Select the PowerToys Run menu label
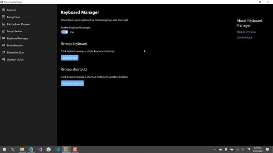273x153 pixels. [x=15, y=52]
